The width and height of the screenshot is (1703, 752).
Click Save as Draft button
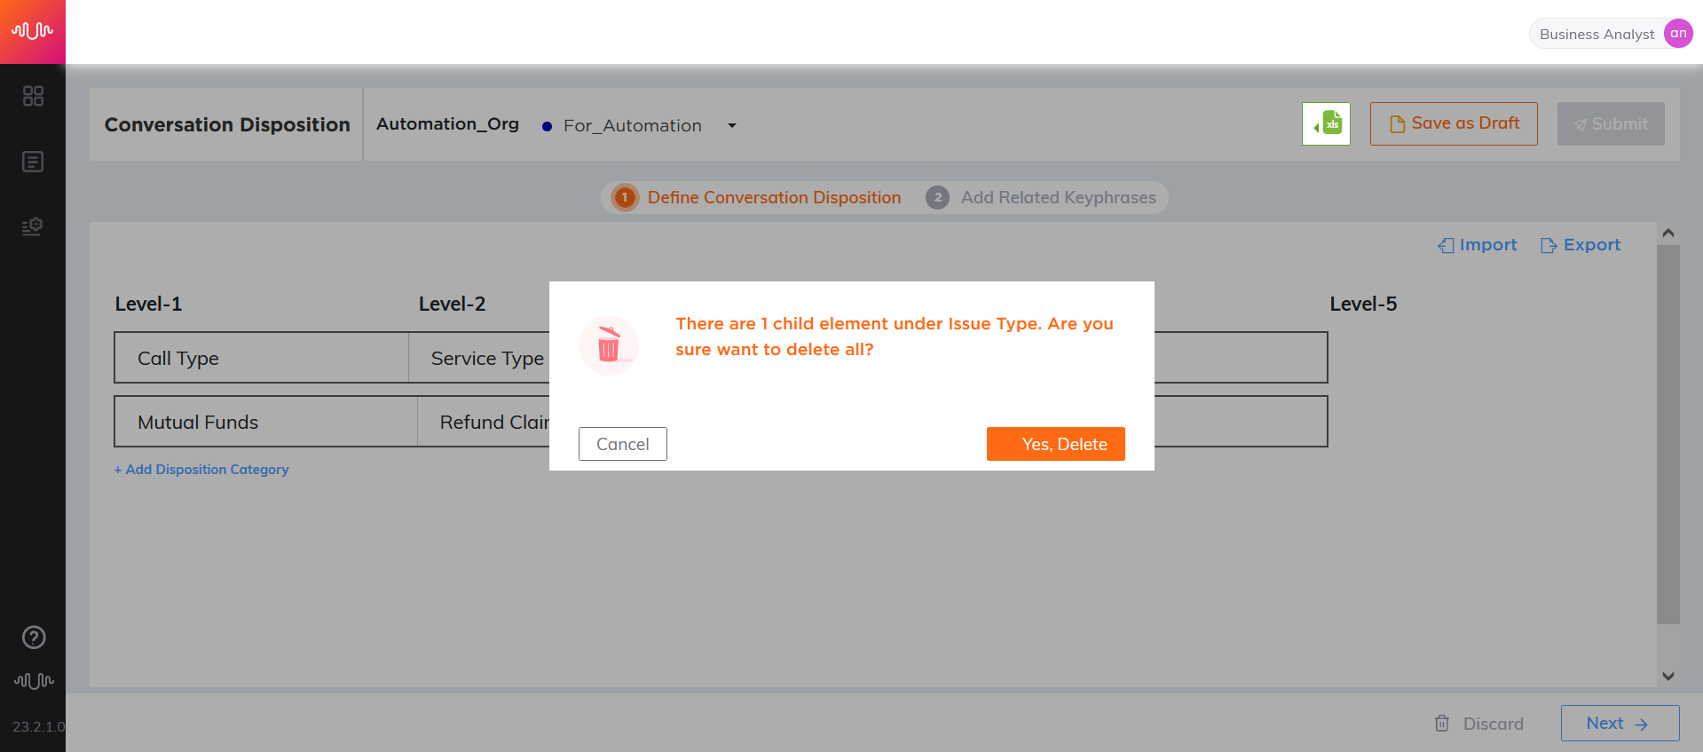(1454, 123)
